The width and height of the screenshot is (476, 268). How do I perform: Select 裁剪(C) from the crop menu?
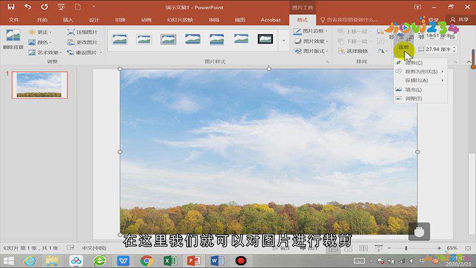tap(421, 63)
